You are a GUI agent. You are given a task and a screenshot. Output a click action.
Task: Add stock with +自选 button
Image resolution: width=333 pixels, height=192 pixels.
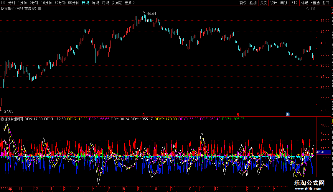coord(315,3)
